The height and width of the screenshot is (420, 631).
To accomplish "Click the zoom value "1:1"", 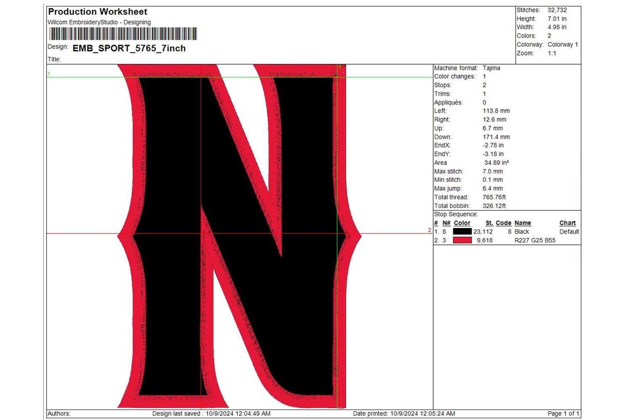I will pos(552,53).
